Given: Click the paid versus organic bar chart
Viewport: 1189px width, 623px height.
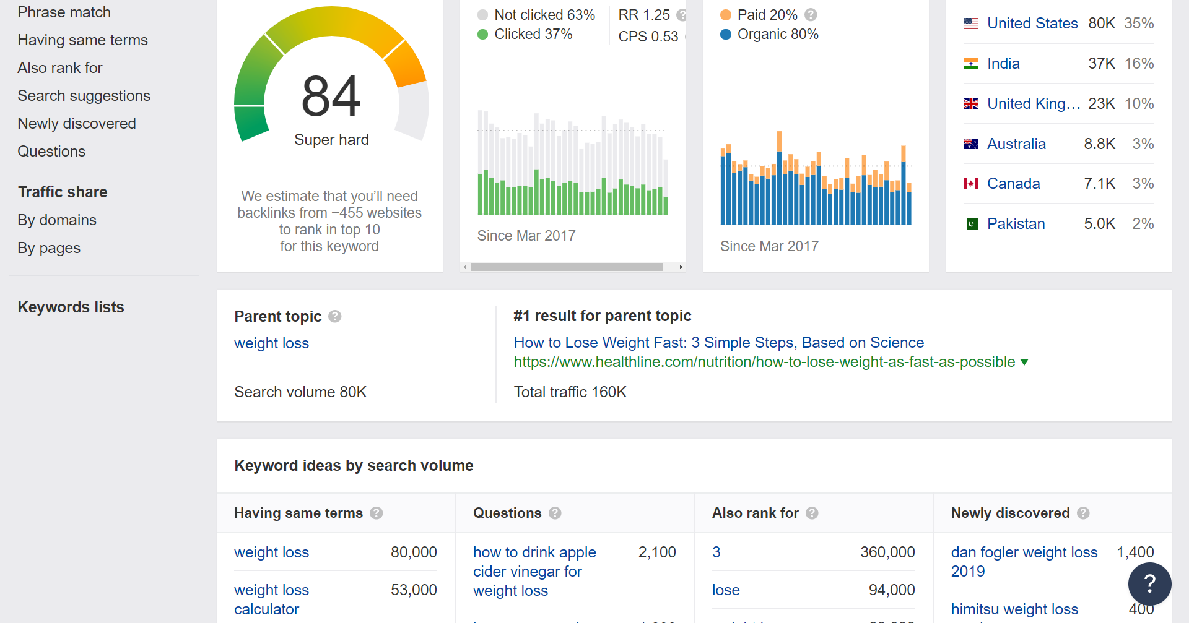Looking at the screenshot, I should tap(816, 178).
